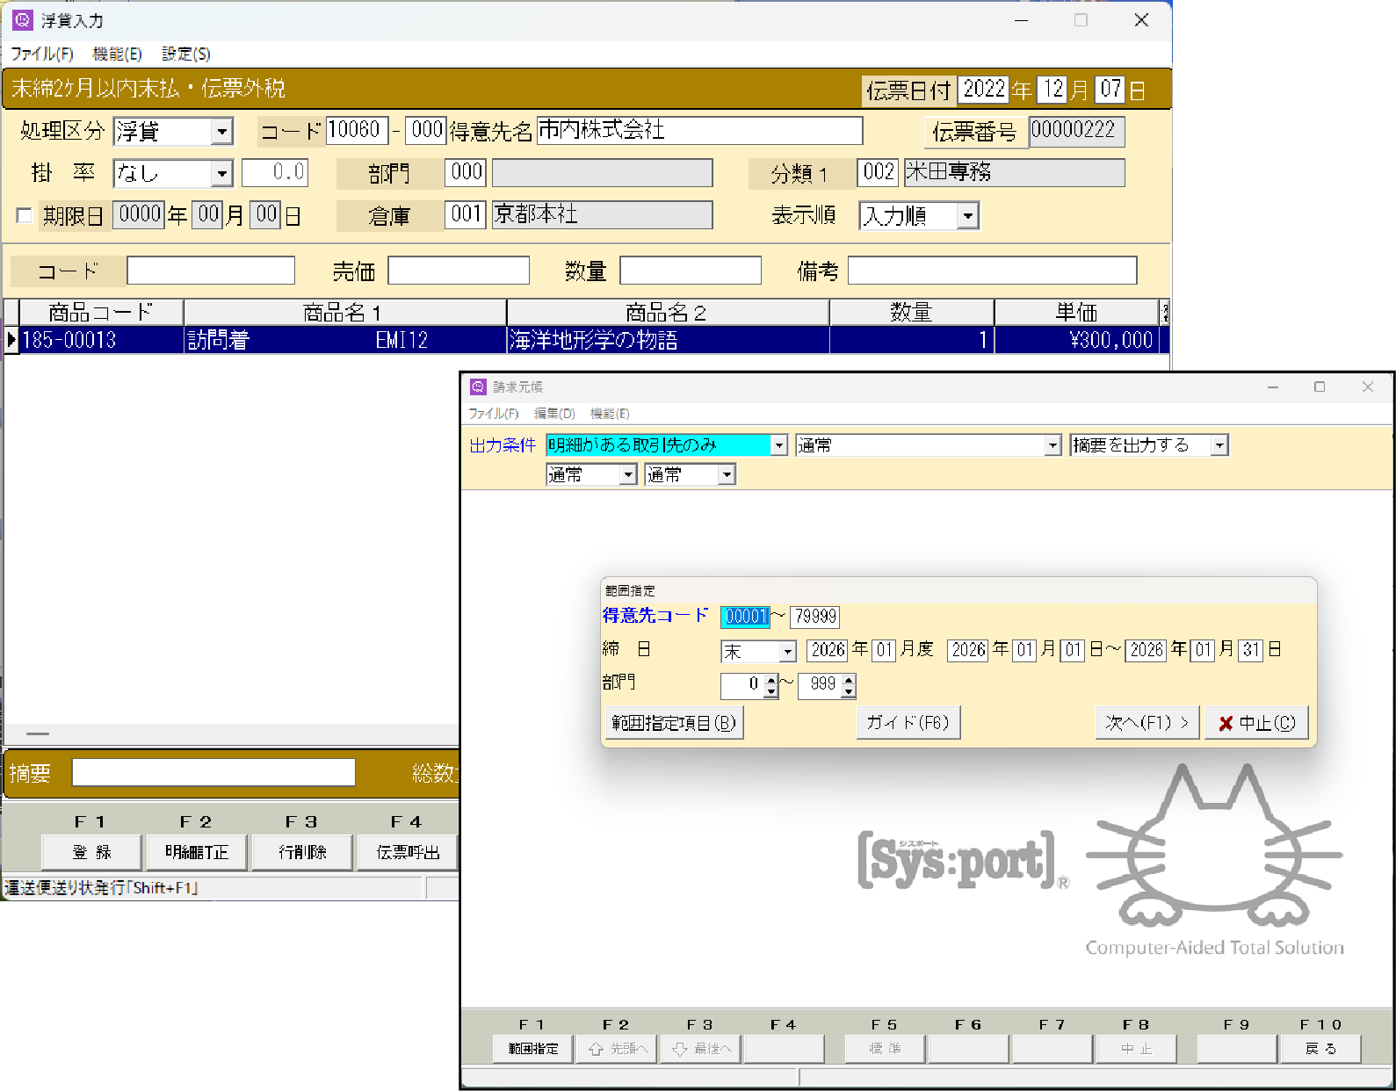Click the 次へ(F1) > button
Viewport: 1396px width, 1091px height.
click(1147, 723)
